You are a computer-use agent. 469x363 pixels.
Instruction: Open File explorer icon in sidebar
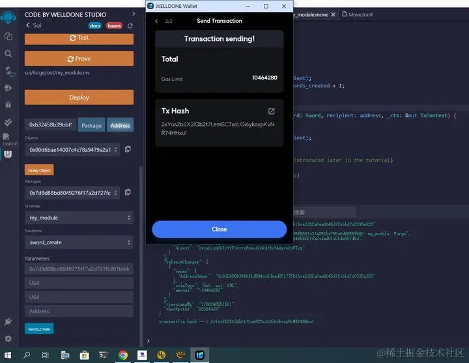(8, 36)
